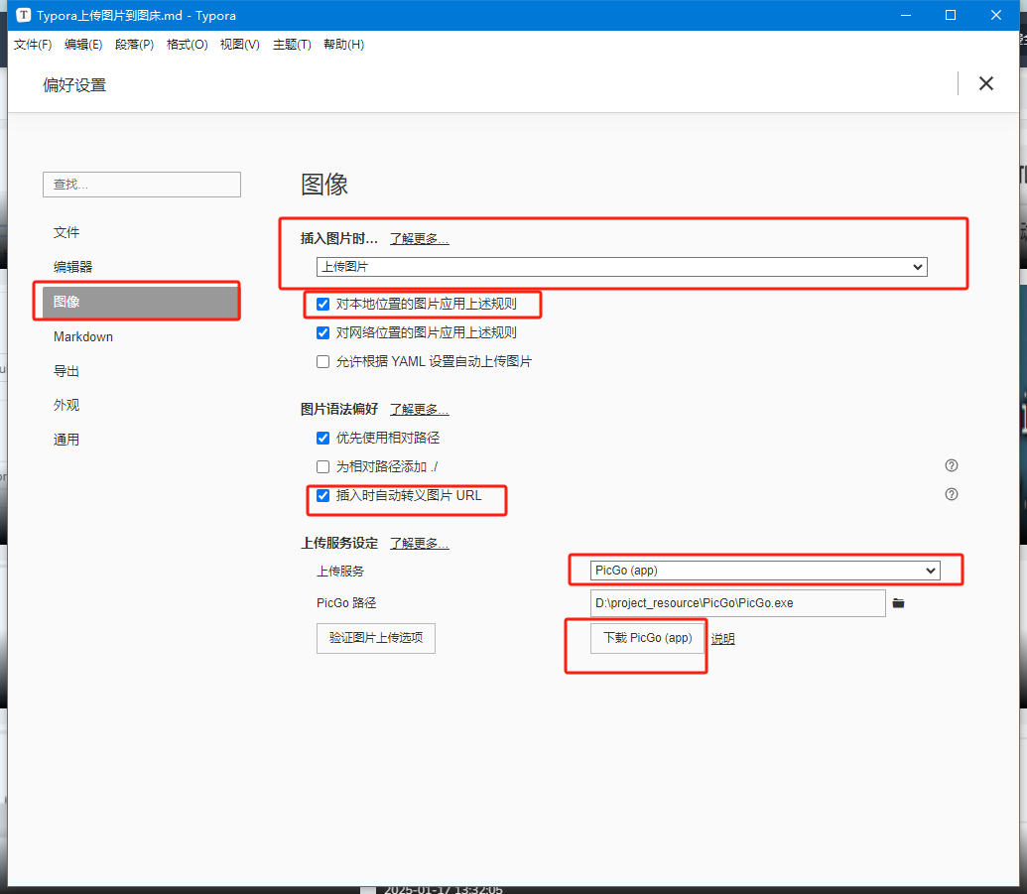Viewport: 1027px width, 894px height.
Task: Open the 帮助(H) menu
Action: [x=344, y=45]
